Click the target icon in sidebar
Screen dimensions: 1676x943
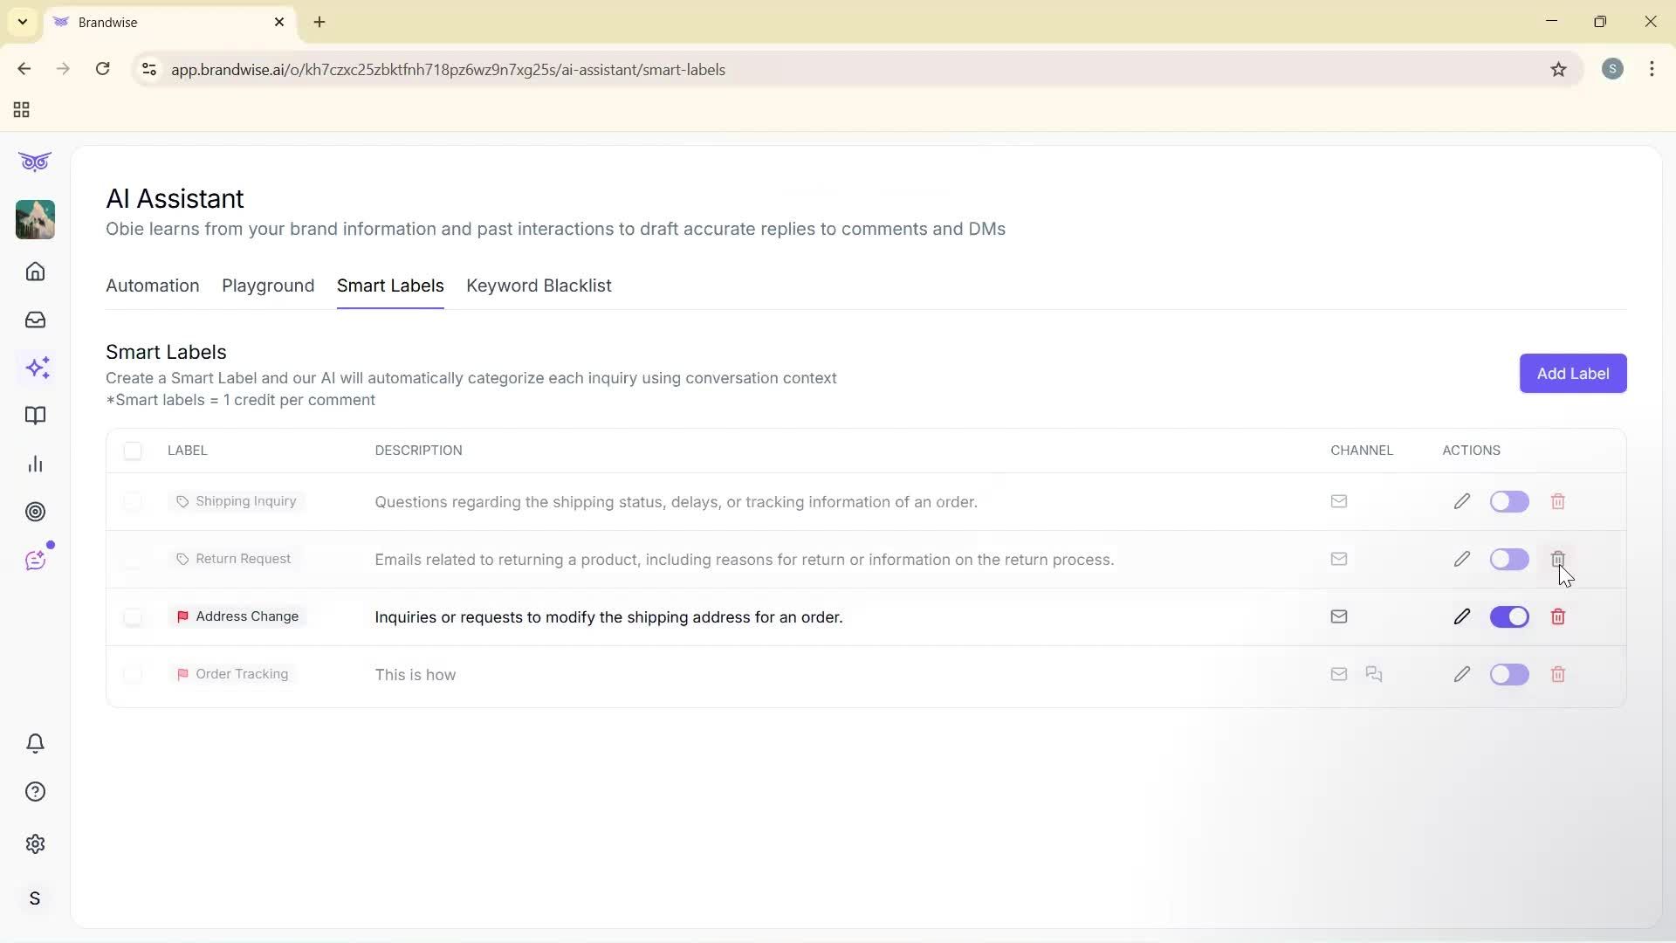click(x=35, y=512)
